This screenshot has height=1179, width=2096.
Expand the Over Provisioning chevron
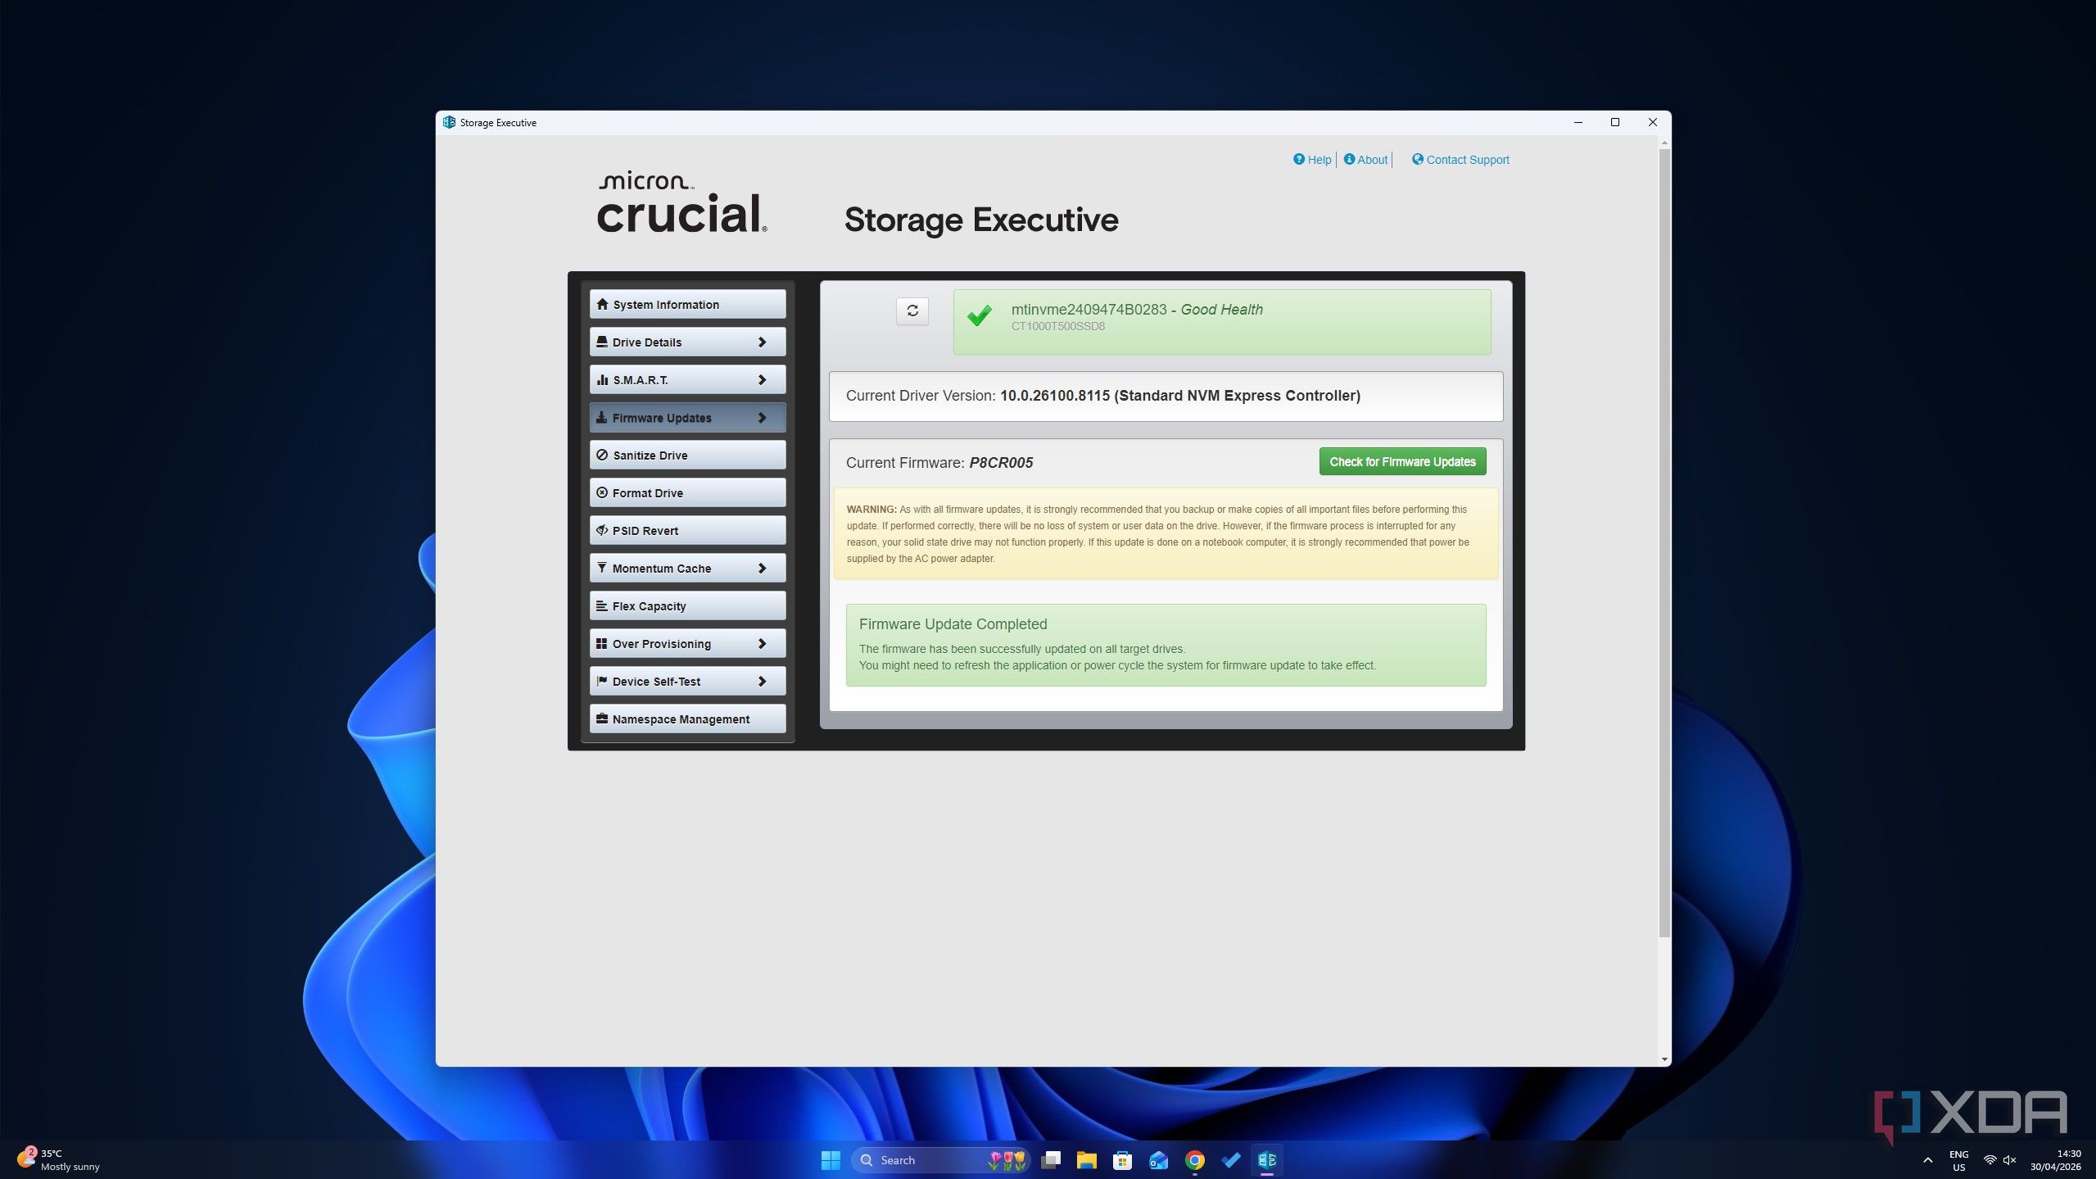pos(762,643)
